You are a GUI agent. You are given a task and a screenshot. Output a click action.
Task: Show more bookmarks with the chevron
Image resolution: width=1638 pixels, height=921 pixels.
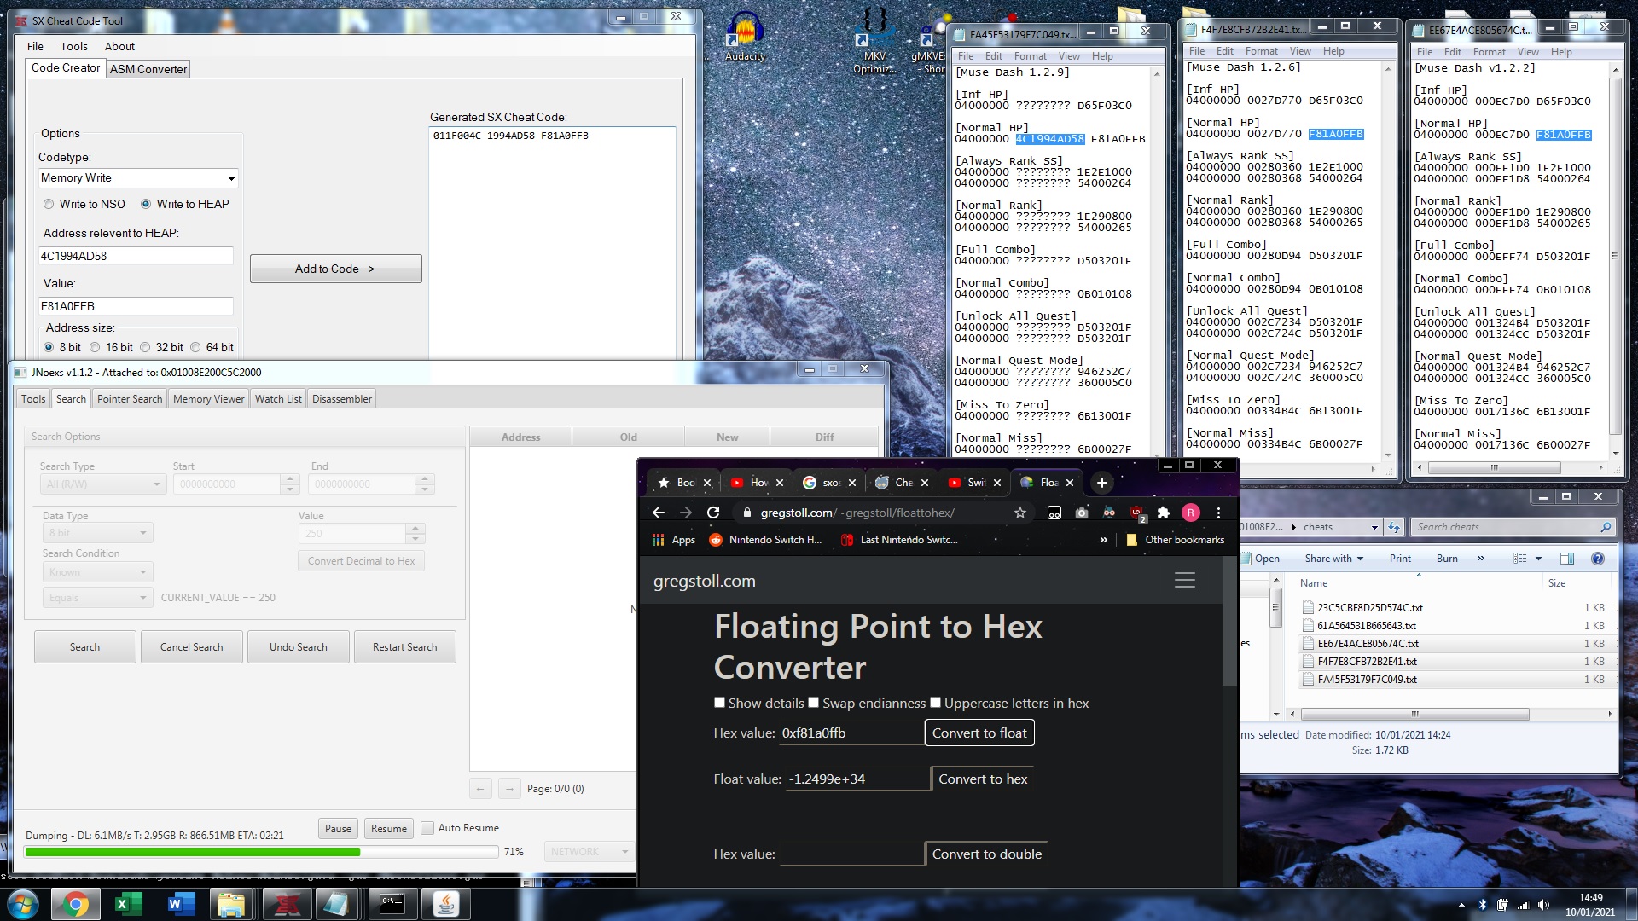[1103, 540]
